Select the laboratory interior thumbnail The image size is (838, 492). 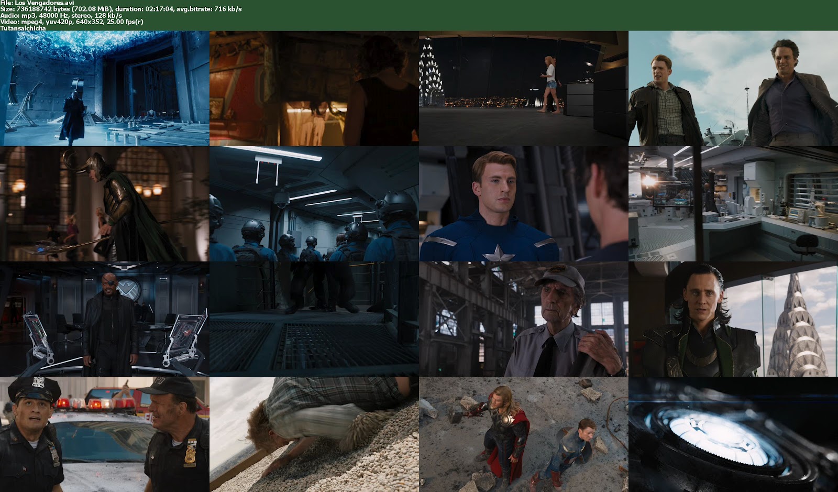tap(733, 203)
